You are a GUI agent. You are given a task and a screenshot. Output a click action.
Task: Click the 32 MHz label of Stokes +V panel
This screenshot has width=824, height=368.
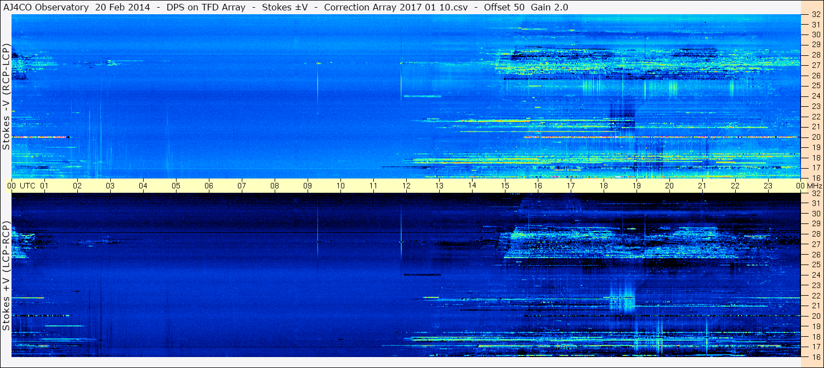click(x=816, y=193)
